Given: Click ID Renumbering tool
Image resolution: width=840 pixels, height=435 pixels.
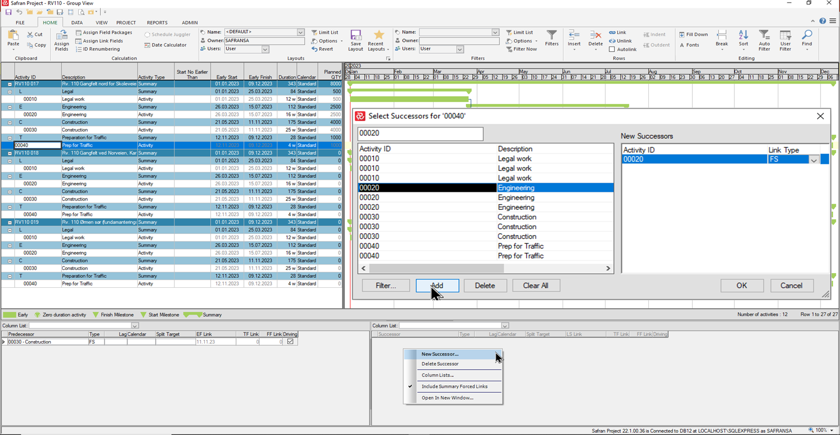Looking at the screenshot, I should (x=98, y=49).
